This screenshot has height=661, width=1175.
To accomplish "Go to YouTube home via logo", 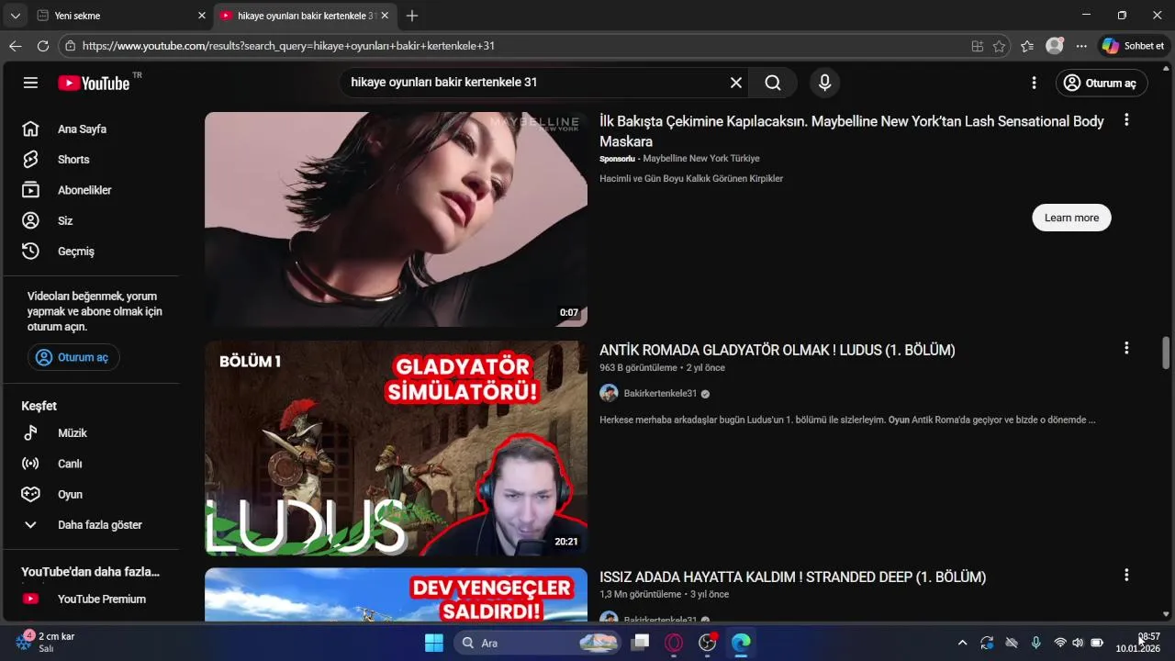I will click(x=94, y=83).
